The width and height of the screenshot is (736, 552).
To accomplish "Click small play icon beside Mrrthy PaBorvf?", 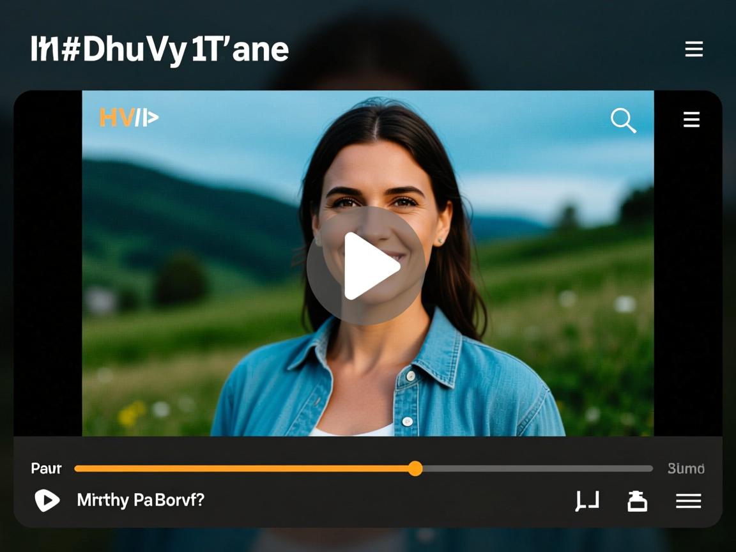I will pyautogui.click(x=47, y=500).
